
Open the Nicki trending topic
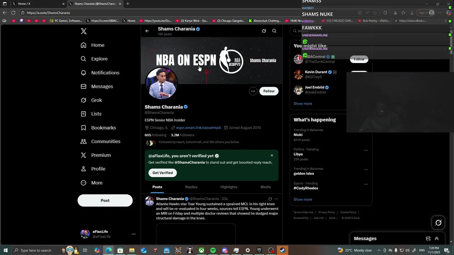click(x=298, y=135)
